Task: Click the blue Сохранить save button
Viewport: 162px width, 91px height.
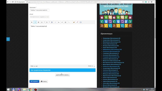Action: [x=34, y=81]
